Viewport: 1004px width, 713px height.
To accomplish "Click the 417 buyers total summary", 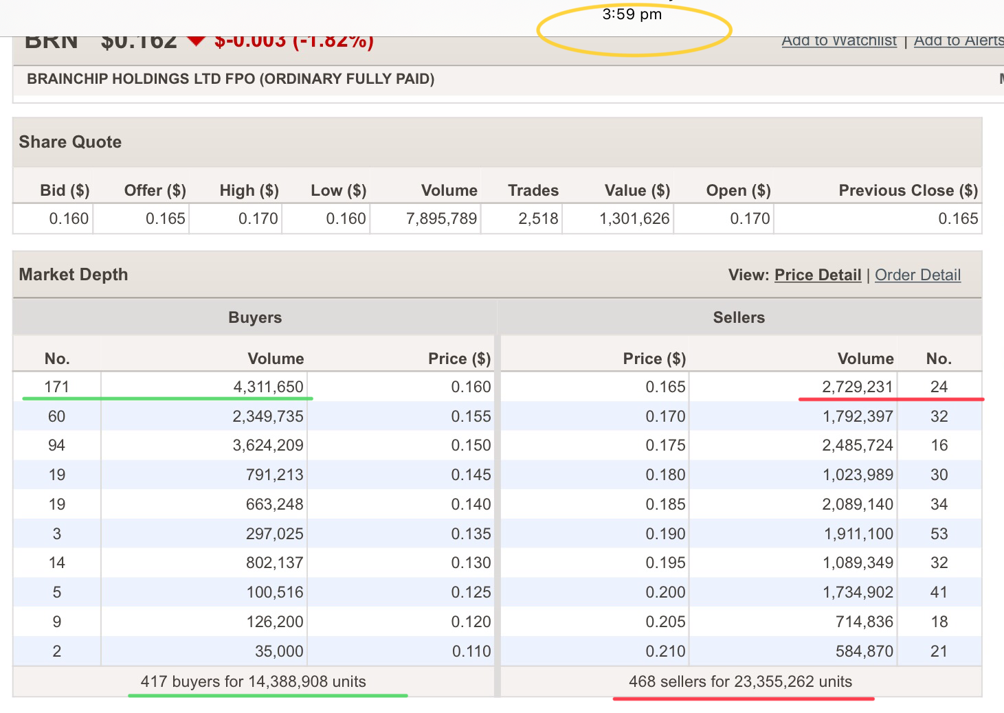I will tap(253, 681).
